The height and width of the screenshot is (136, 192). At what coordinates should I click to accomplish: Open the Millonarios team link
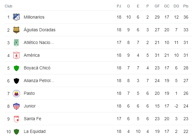coord(34,17)
